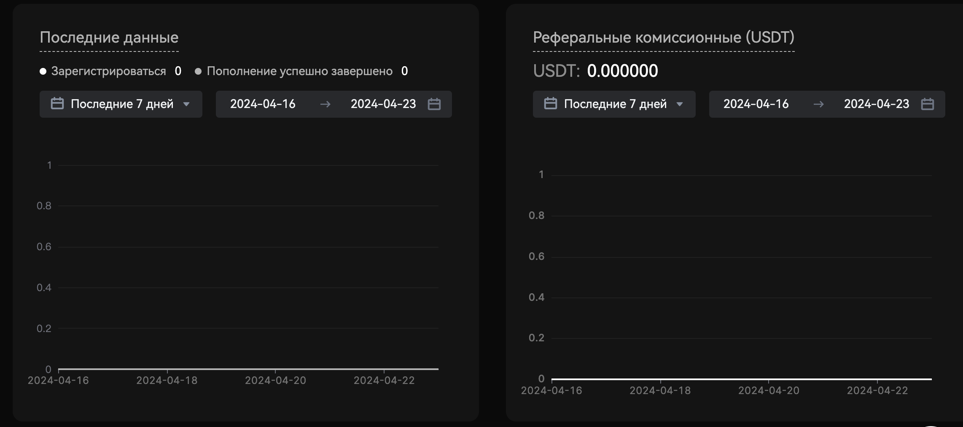Edit end date 2024-04-23 in Последние данные
This screenshot has width=963, height=427.
383,104
